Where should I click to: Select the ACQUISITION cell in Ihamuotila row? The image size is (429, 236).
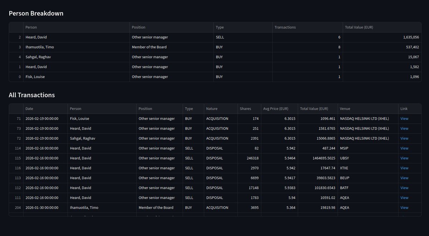click(x=221, y=208)
